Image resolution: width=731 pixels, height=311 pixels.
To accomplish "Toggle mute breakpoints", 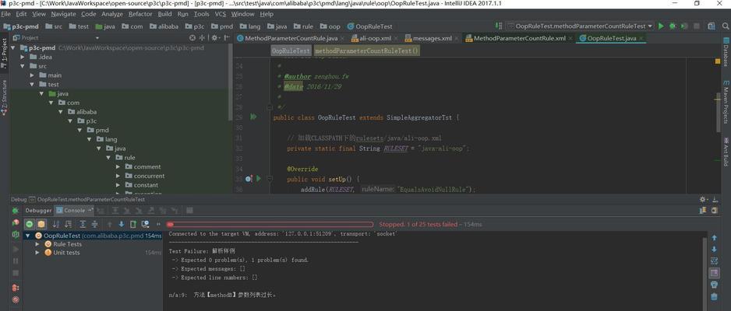I will tap(16, 299).
